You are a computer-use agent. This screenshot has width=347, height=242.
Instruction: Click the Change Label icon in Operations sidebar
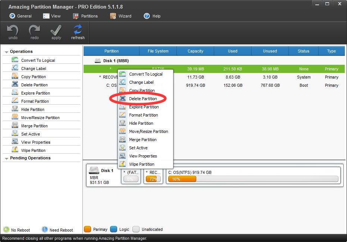pyautogui.click(x=15, y=68)
